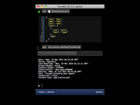Click the window resize grip corner
Viewport: 140px width, 105px height.
tap(104, 94)
